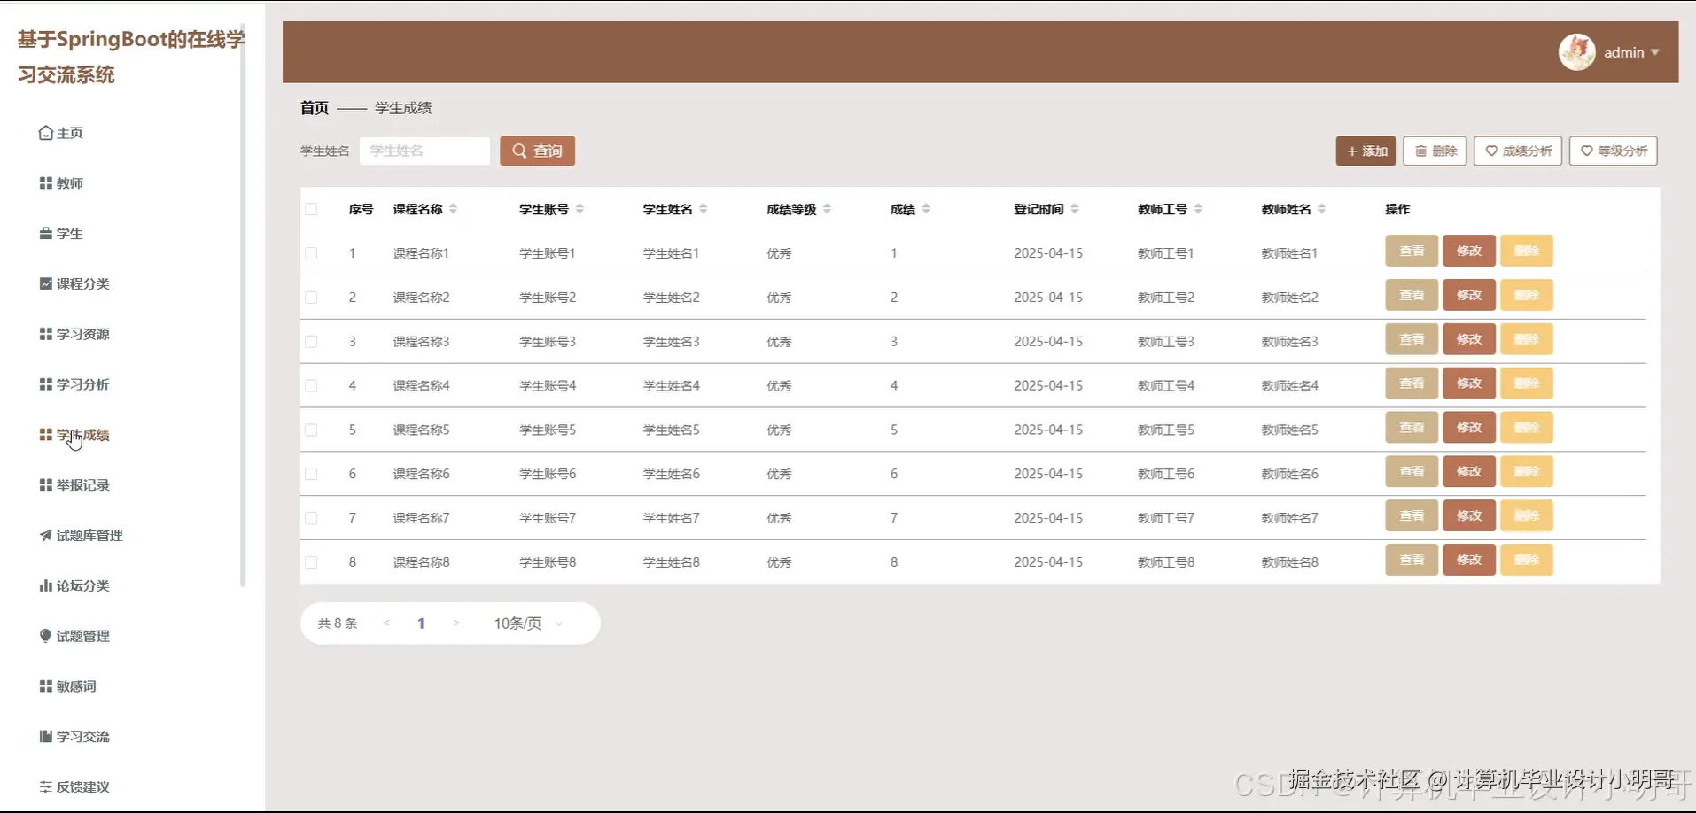Screen dimensions: 1696x813
Task: Open 举报记录 from the sidebar
Action: point(74,485)
